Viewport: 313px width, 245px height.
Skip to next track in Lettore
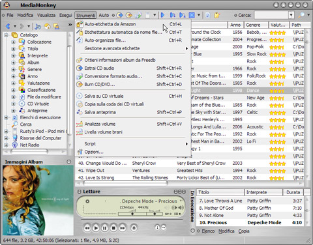pyautogui.click(x=123, y=228)
